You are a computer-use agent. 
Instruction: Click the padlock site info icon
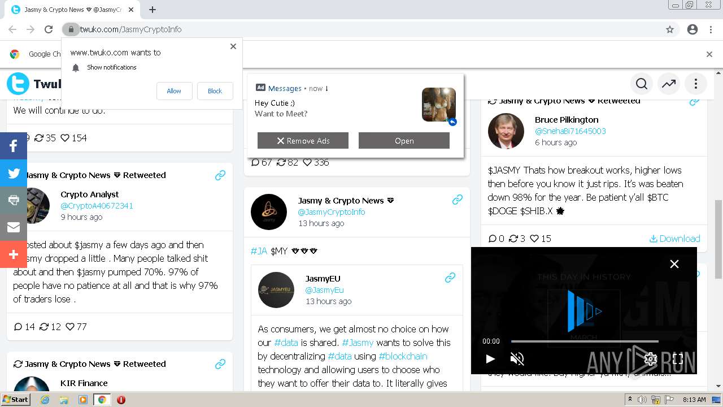(71, 29)
